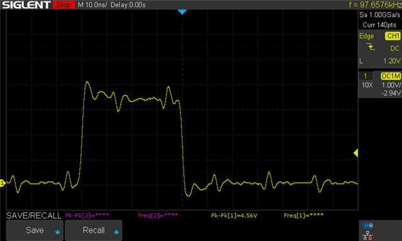
Task: Click the frequency counter f = 97.6576kHz
Action: pos(375,4)
